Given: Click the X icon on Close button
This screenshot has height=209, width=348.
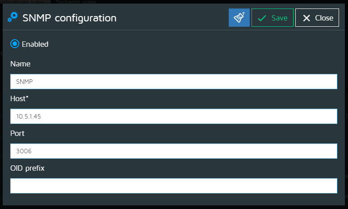Looking at the screenshot, I should click(306, 18).
